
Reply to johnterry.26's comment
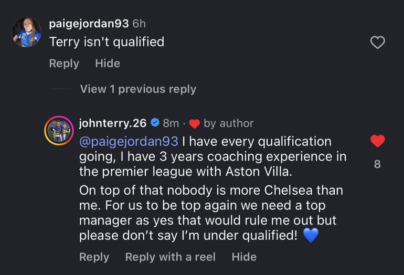pyautogui.click(x=94, y=257)
